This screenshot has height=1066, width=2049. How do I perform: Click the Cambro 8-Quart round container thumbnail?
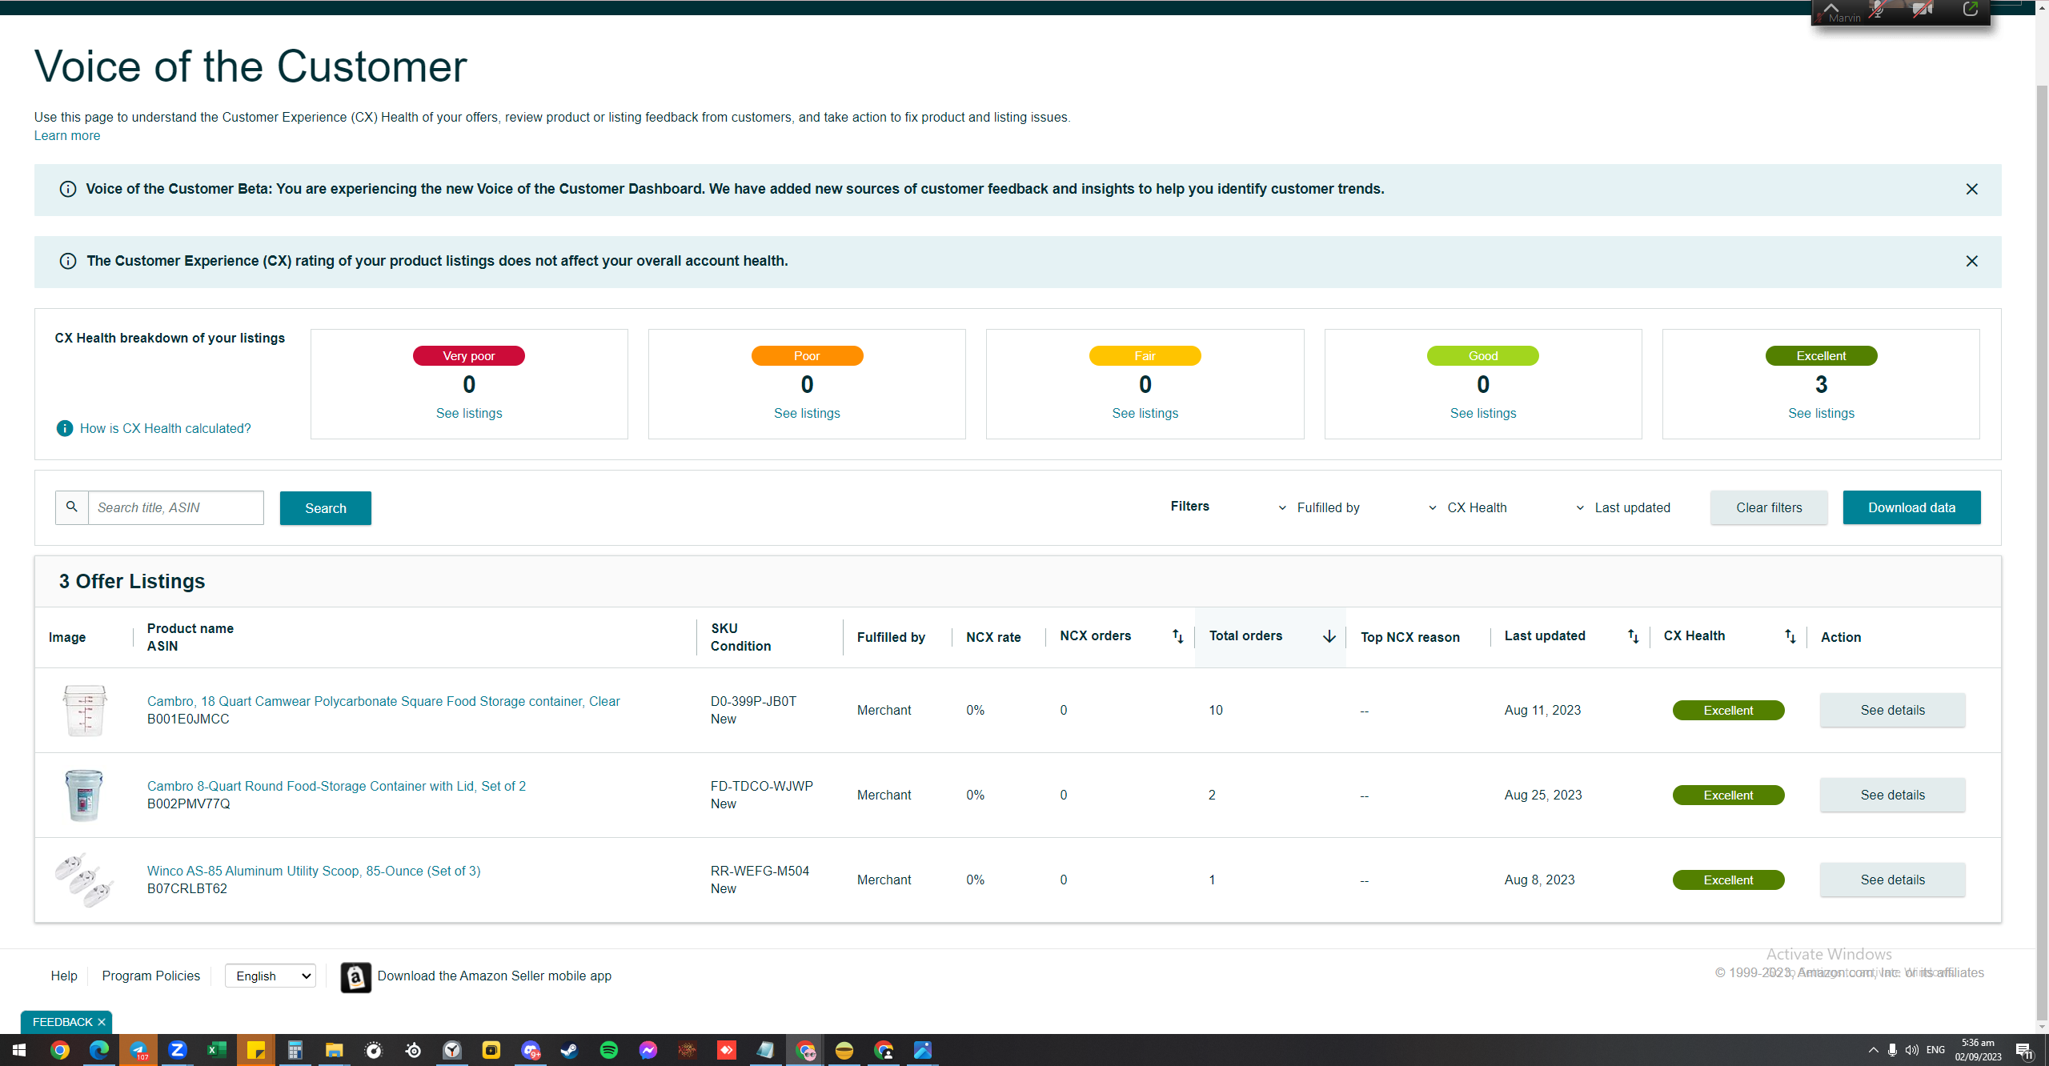pyautogui.click(x=84, y=795)
